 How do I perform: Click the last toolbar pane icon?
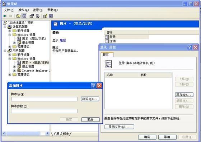click(x=51, y=16)
